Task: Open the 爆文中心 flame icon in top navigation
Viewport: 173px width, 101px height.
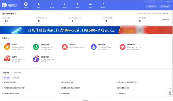Action: pos(103,4)
